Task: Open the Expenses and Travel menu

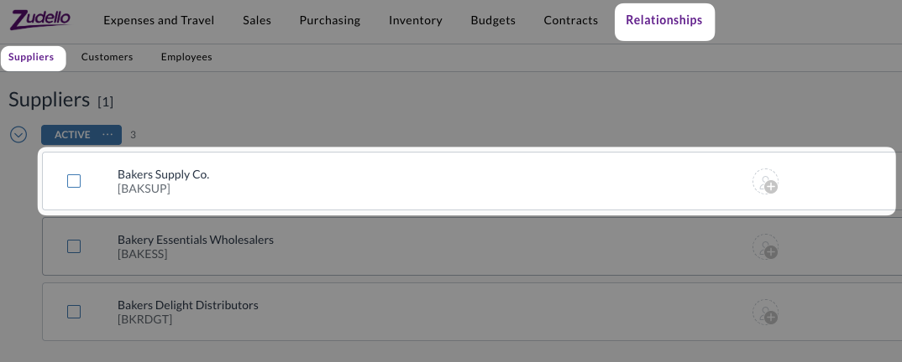Action: [x=159, y=20]
